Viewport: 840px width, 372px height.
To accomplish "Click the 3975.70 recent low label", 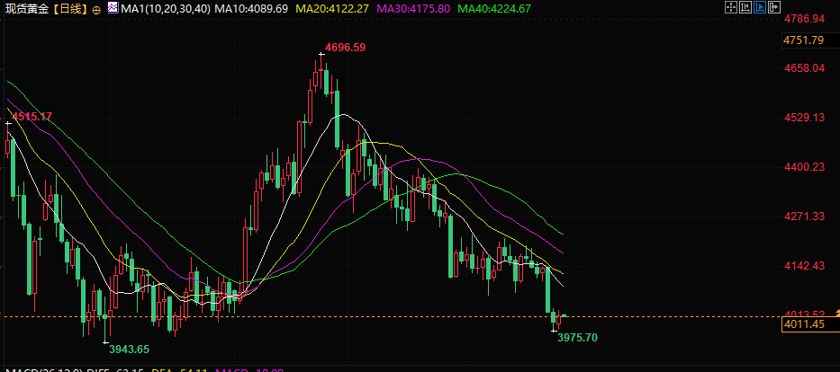I will tap(577, 338).
